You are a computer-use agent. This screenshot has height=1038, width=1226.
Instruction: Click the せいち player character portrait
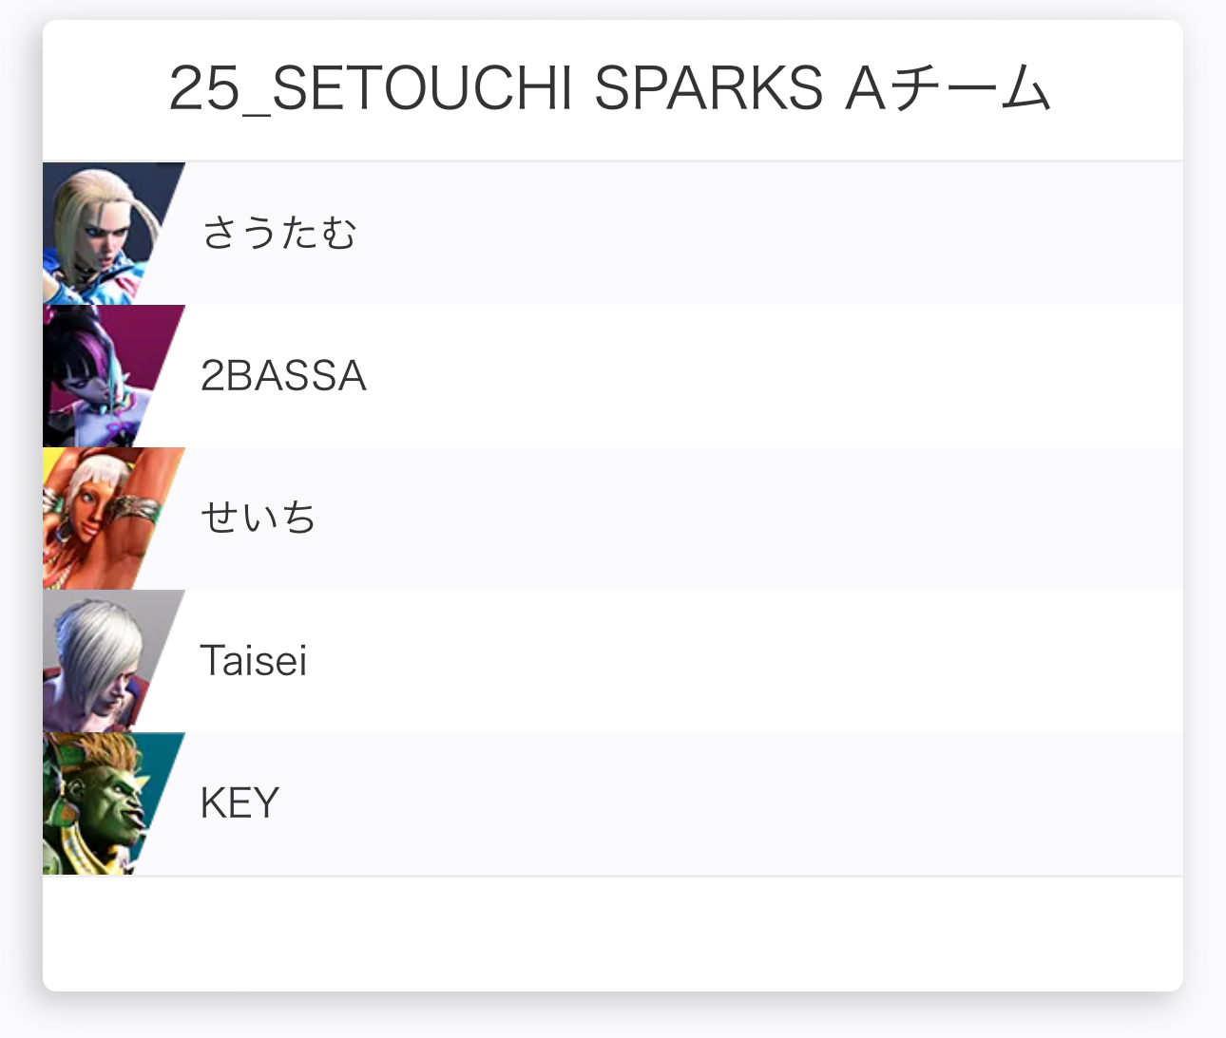click(x=103, y=519)
